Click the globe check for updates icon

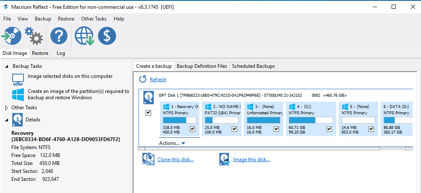coord(84,36)
